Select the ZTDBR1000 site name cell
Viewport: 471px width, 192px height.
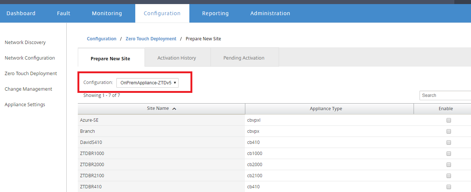[x=162, y=154]
